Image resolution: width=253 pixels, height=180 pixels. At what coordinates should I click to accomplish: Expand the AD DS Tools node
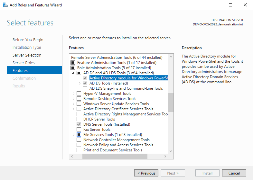click(x=80, y=83)
